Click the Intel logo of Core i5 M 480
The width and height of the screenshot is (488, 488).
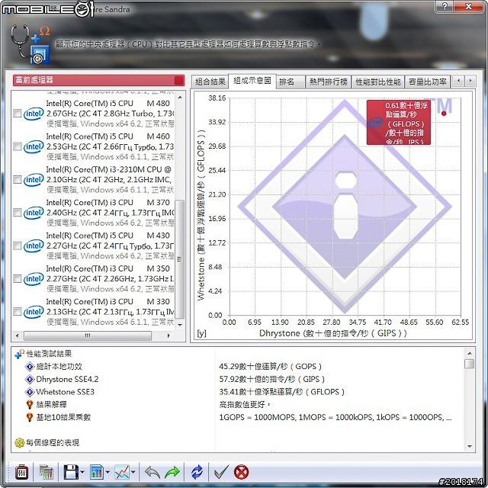[x=34, y=114]
